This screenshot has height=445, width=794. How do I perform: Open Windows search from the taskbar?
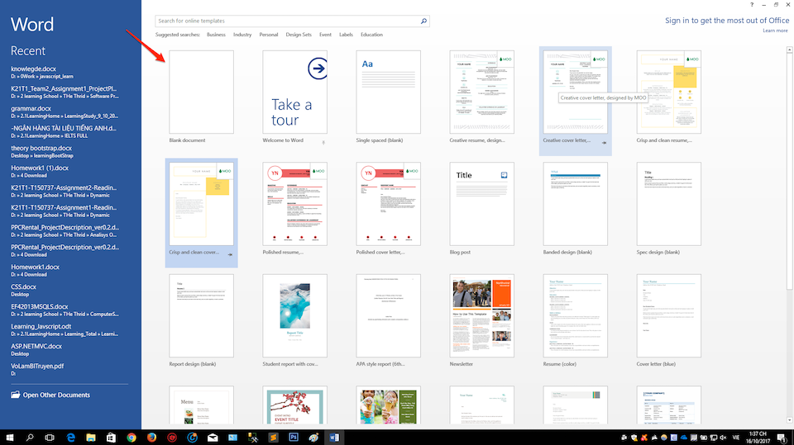pyautogui.click(x=30, y=438)
